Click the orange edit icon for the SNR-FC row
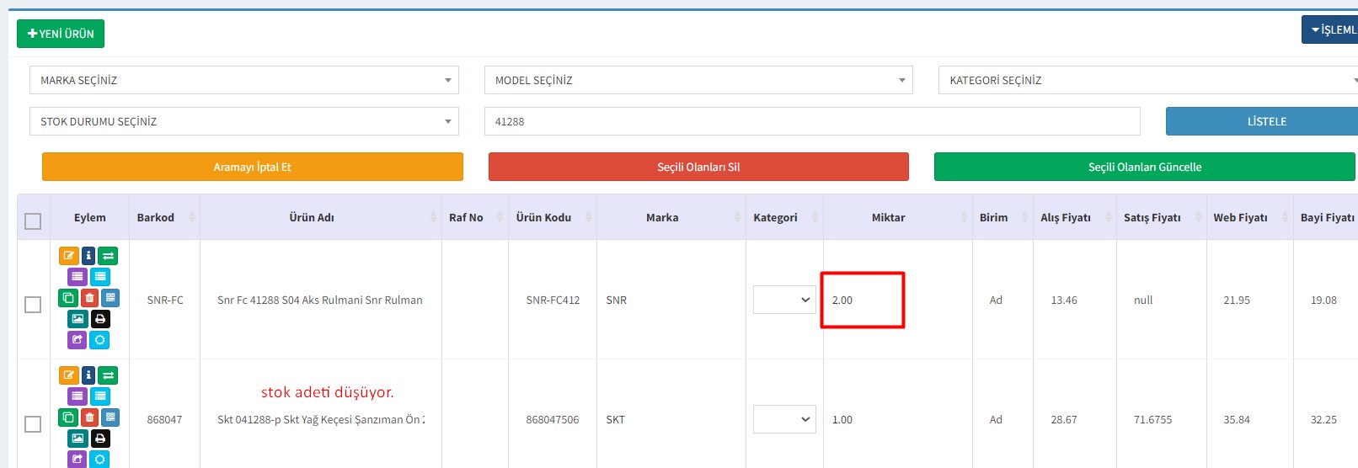This screenshot has width=1358, height=468. coord(68,256)
